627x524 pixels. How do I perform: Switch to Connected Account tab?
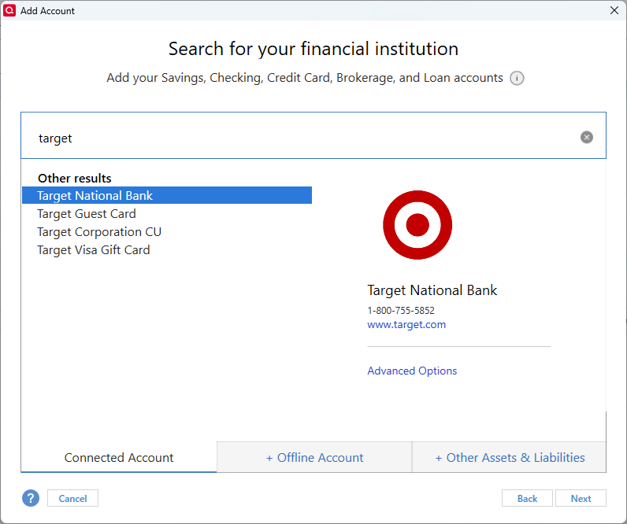point(119,457)
